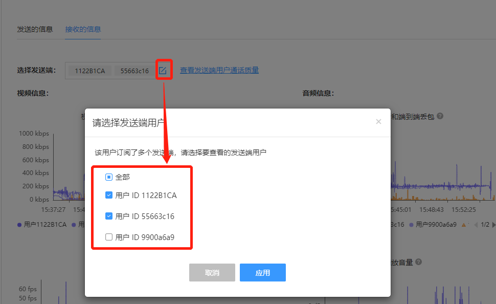The image size is (496, 304).
Task: Toggle the 全部 checkbox
Action: click(x=108, y=177)
